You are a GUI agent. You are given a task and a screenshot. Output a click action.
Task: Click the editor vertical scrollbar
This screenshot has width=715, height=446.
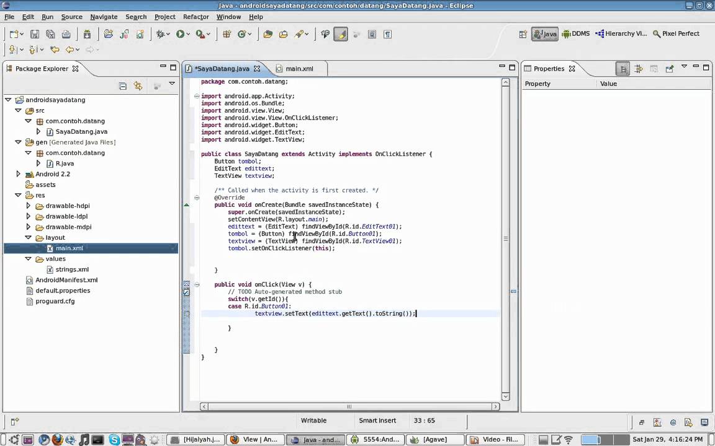pos(505,239)
